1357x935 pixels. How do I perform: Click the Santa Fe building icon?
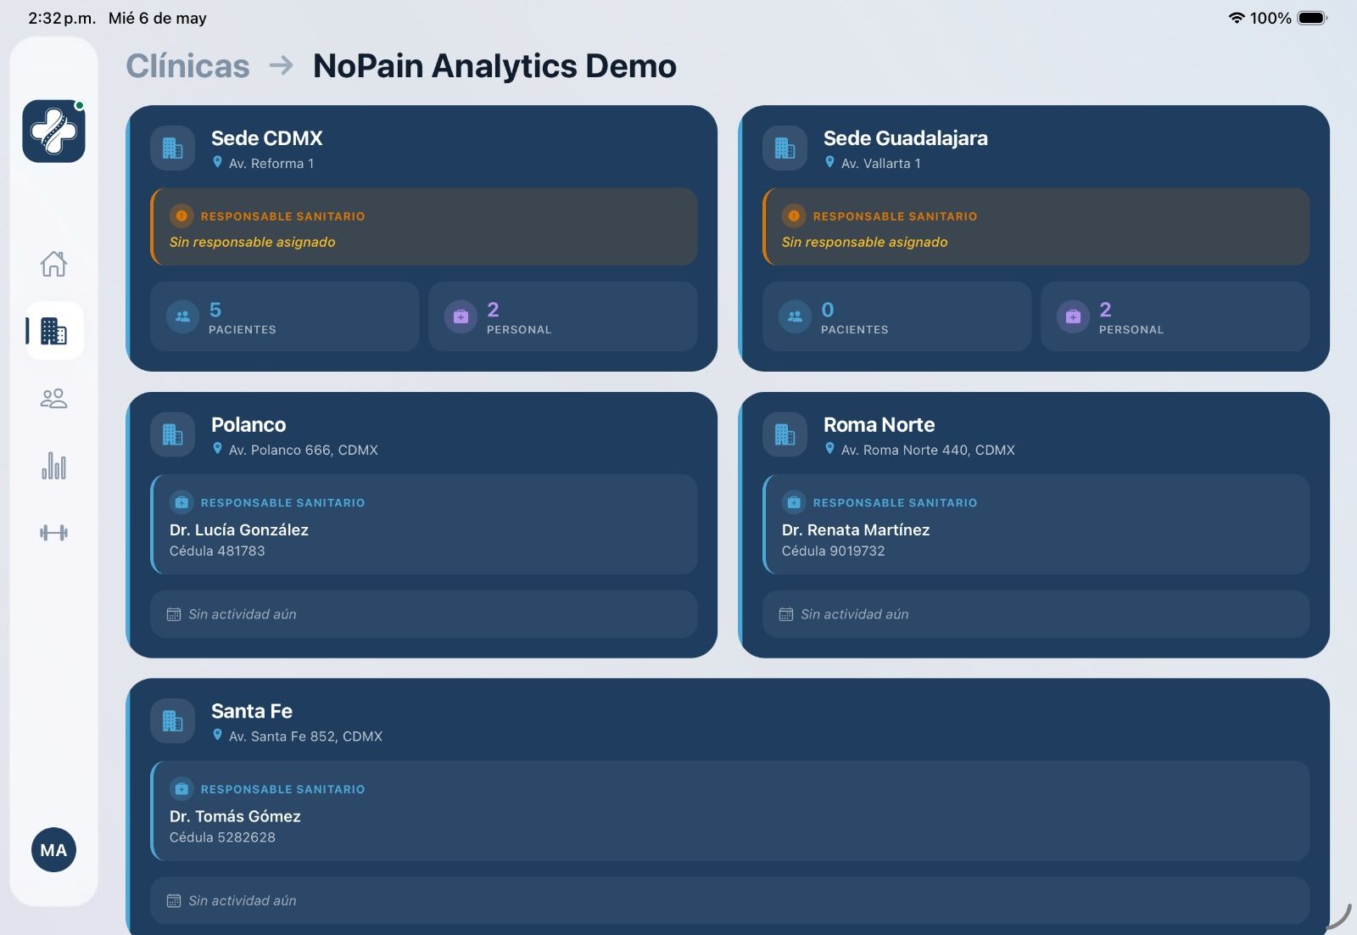[173, 721]
